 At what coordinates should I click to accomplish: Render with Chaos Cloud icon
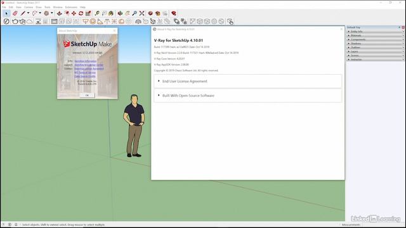pyautogui.click(x=30, y=22)
